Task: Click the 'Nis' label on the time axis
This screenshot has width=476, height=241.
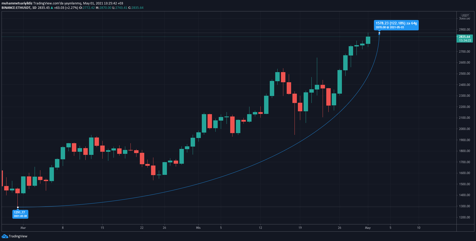Action: pos(198,228)
